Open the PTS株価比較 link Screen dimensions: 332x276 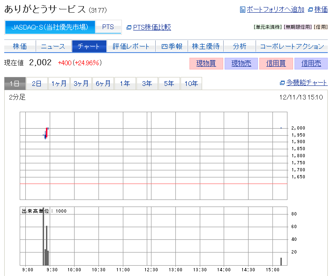point(152,28)
